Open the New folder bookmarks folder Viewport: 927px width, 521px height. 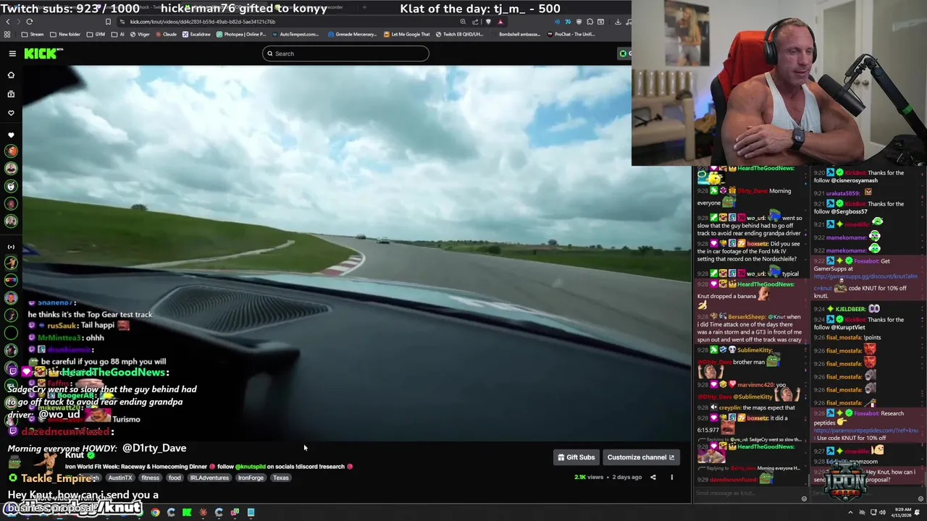65,34
